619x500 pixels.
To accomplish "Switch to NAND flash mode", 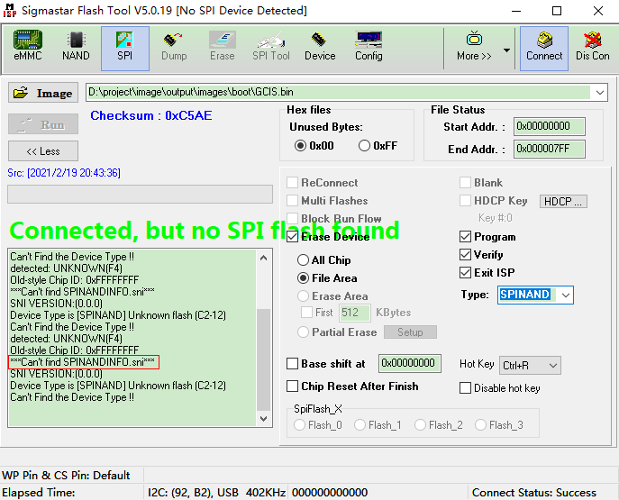I will click(76, 48).
